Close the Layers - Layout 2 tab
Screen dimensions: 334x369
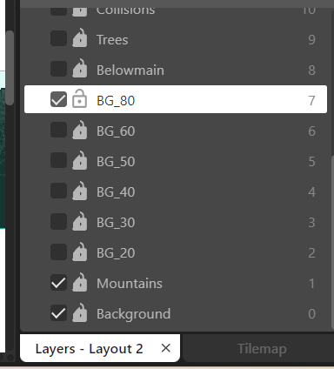pos(166,348)
